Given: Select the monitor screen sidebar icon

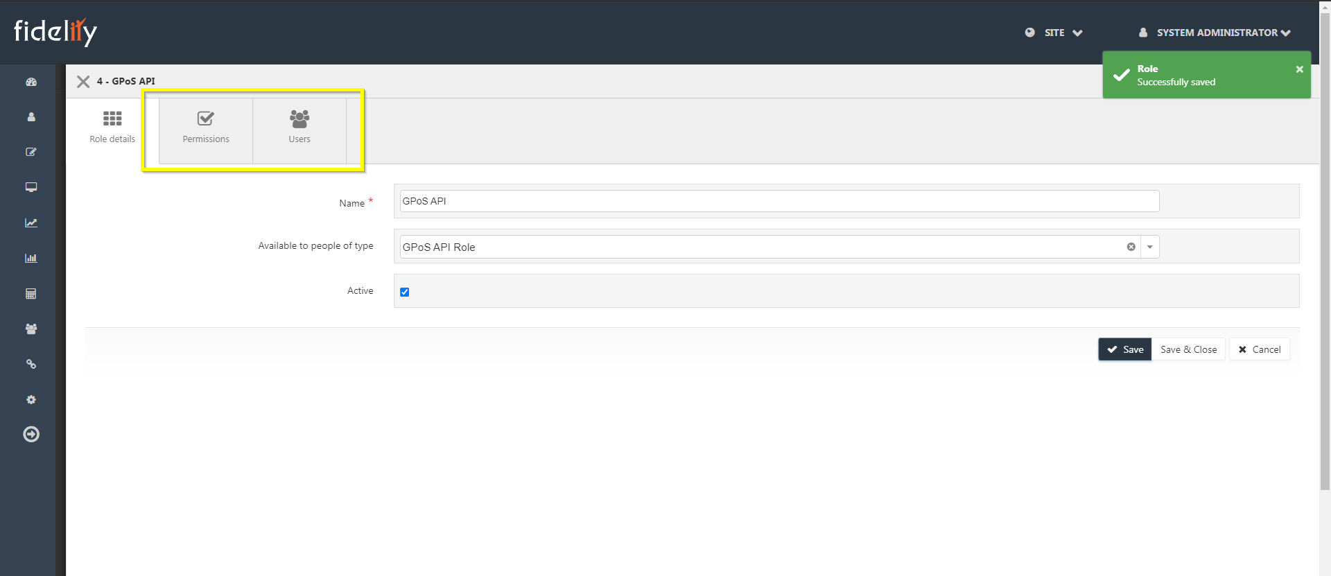Looking at the screenshot, I should point(31,187).
